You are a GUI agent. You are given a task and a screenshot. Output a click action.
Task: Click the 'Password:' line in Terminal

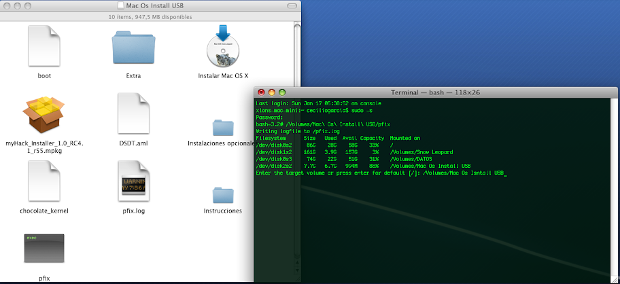270,118
